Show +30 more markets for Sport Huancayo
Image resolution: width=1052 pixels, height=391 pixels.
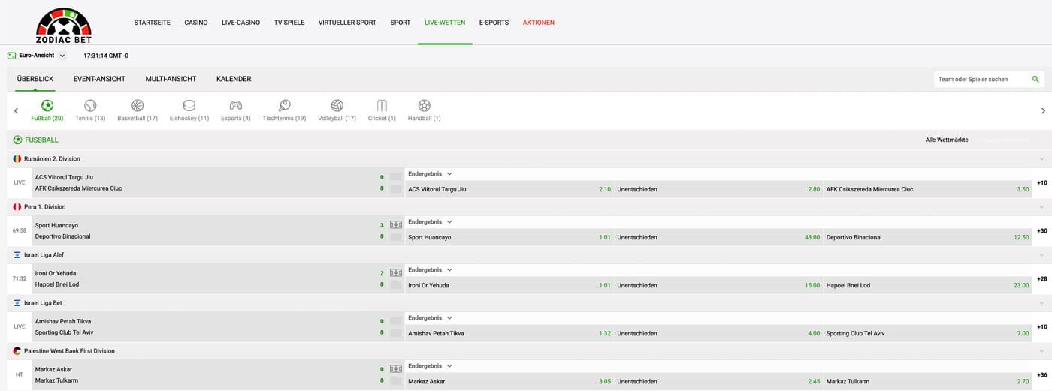click(1041, 231)
